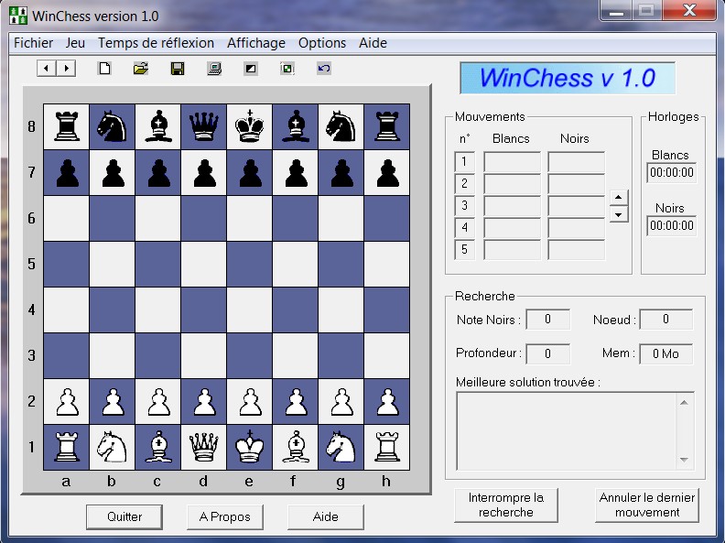The image size is (725, 543).
Task: Select the black bishop on c8
Action: (158, 126)
